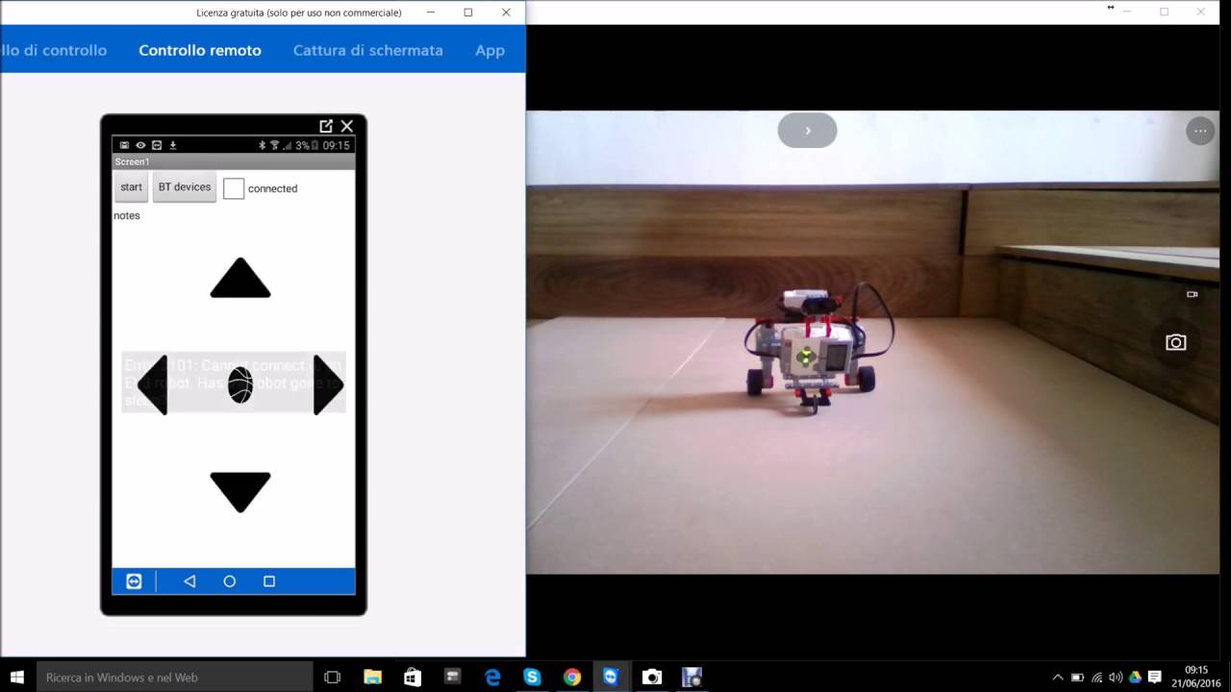Click the notes label in app

point(127,215)
